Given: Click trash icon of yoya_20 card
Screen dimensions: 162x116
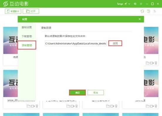Looking at the screenshot, I should pyautogui.click(x=37, y=106).
